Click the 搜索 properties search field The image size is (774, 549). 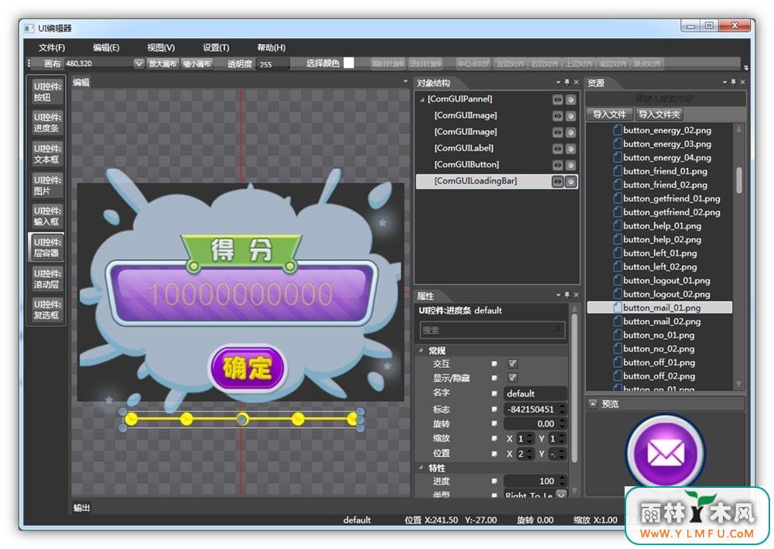coord(491,330)
